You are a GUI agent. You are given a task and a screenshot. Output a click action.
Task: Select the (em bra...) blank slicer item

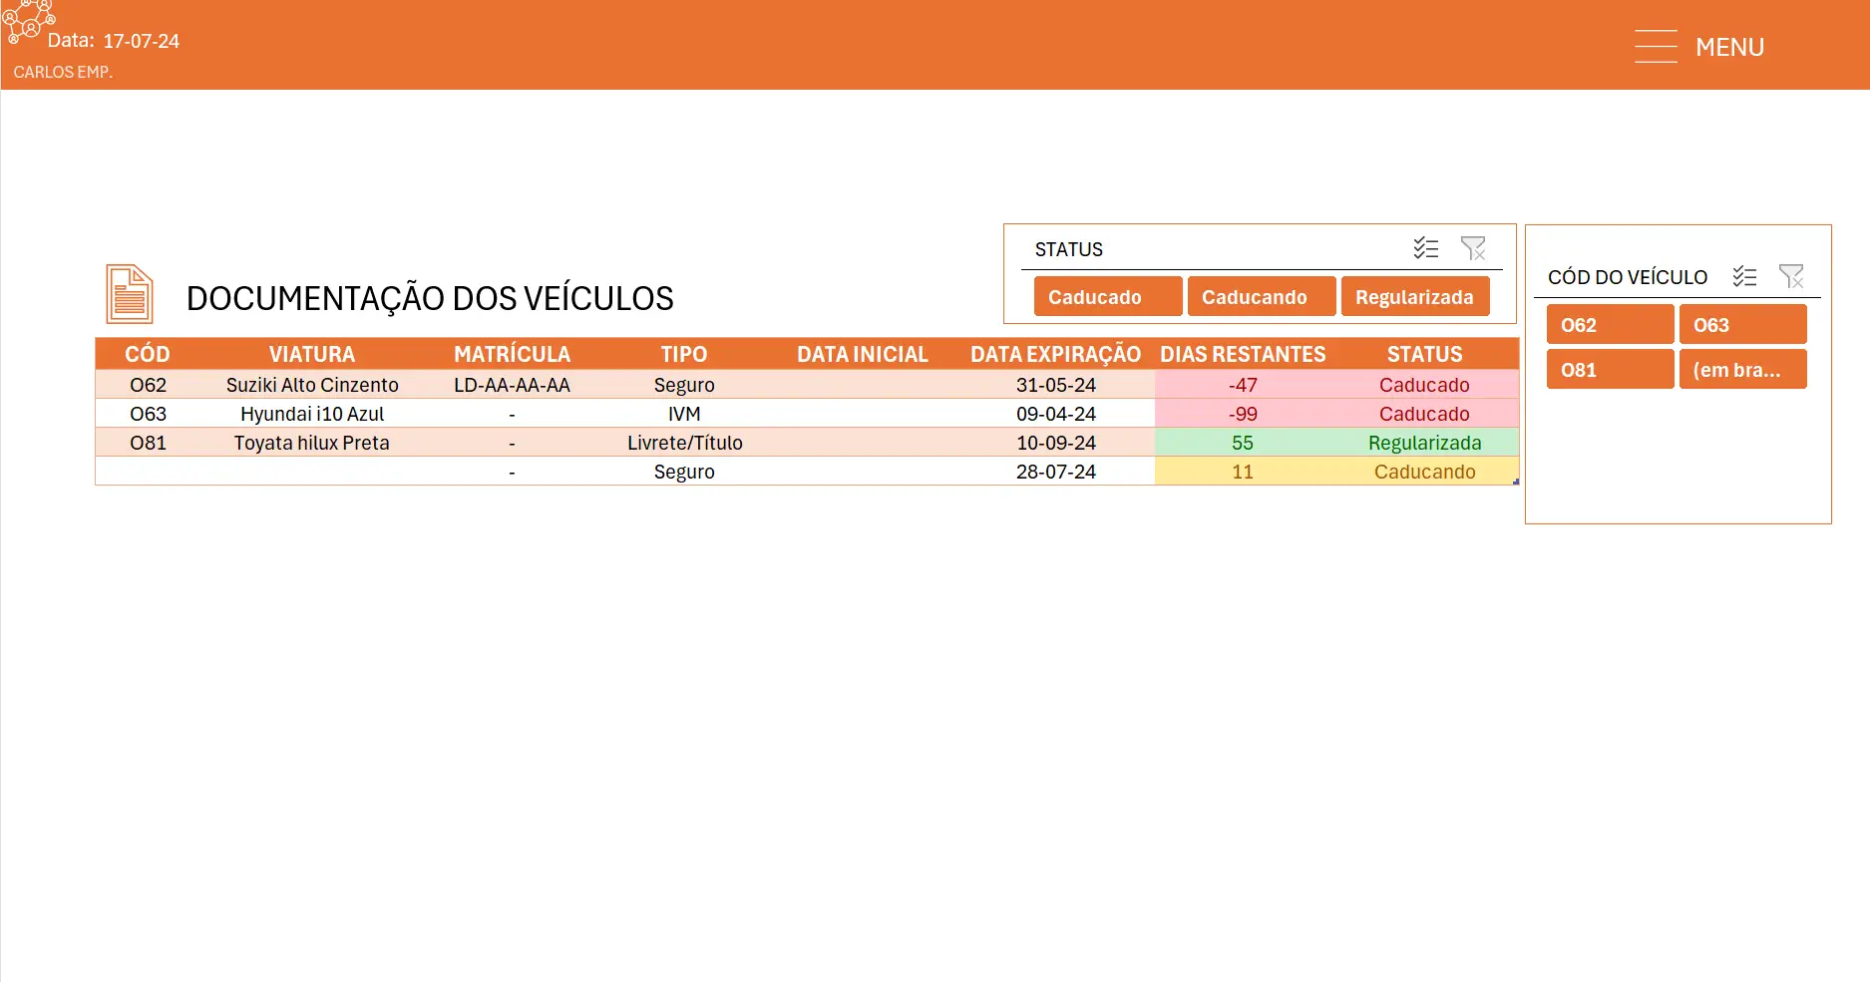tap(1742, 370)
